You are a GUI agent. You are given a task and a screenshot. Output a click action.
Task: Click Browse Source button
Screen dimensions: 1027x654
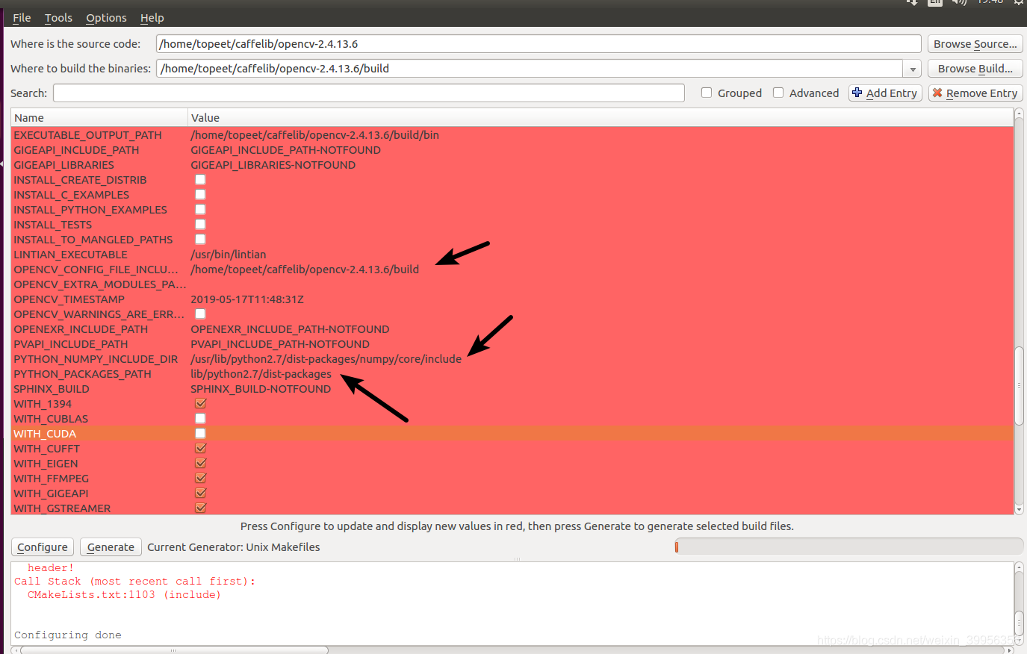click(975, 44)
